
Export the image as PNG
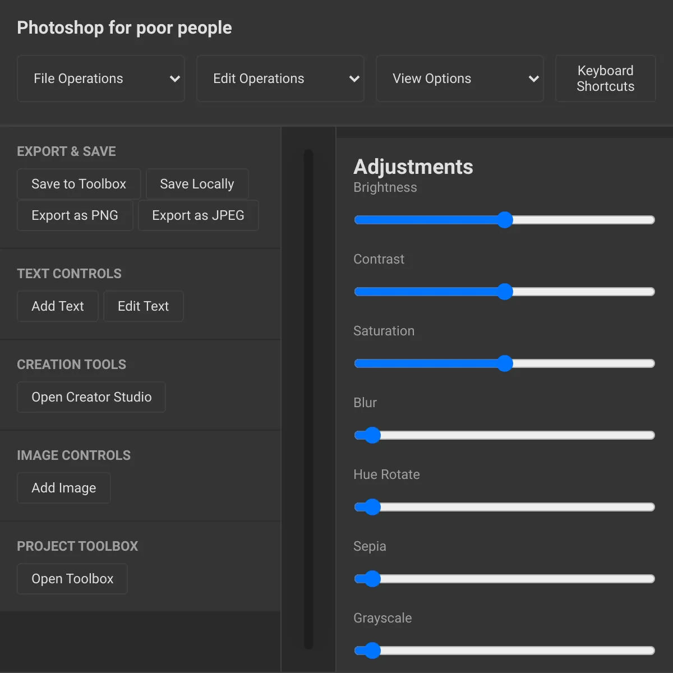[x=75, y=215]
